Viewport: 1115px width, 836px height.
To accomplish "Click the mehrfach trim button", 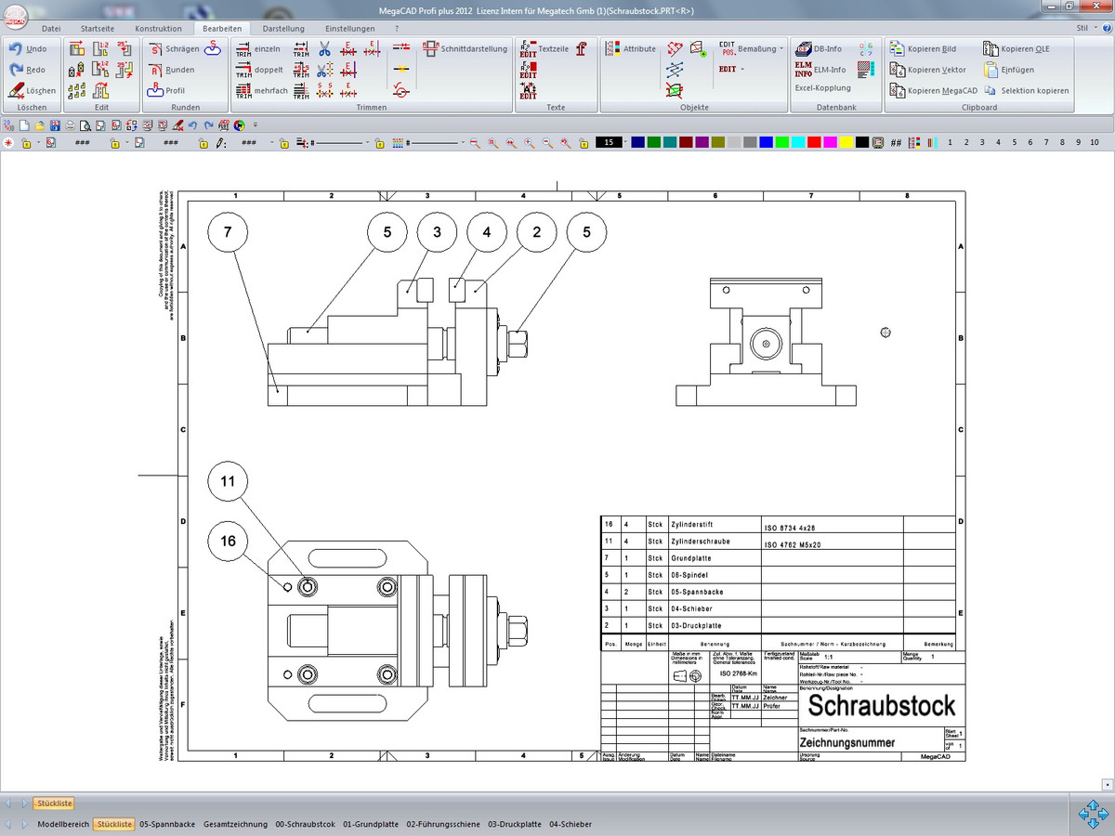I will pyautogui.click(x=261, y=90).
